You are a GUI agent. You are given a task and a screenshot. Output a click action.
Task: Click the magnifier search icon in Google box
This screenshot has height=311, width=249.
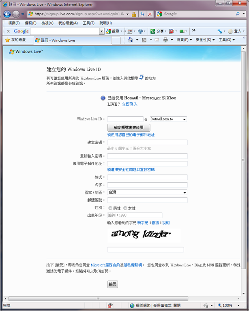coord(238,14)
